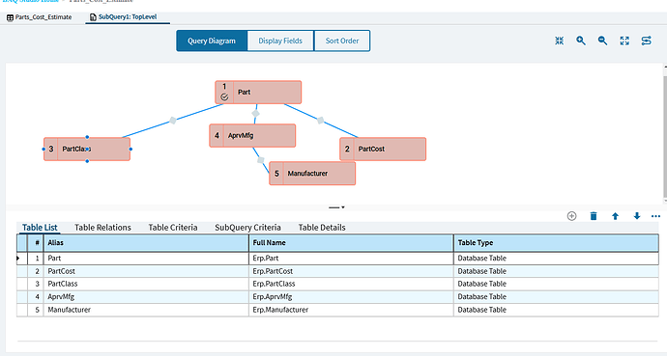The width and height of the screenshot is (667, 356).
Task: Open the Table Details tab
Action: (322, 228)
